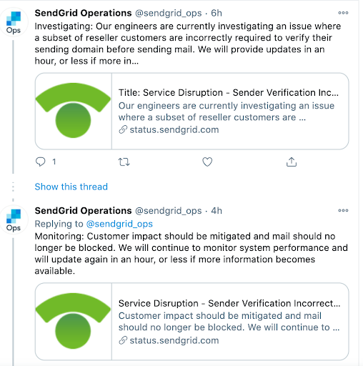The image size is (363, 366).
Task: Open the first card's green status thumbnail
Action: point(74,111)
